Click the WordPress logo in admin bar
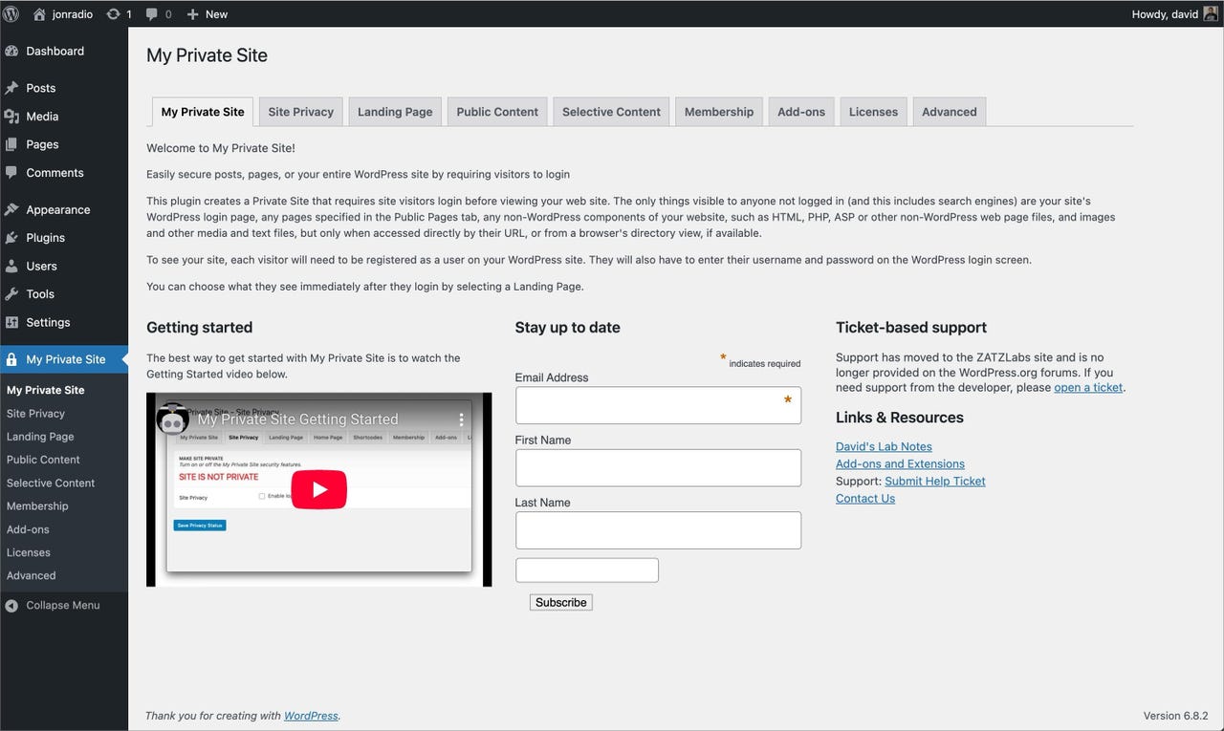 pos(11,14)
